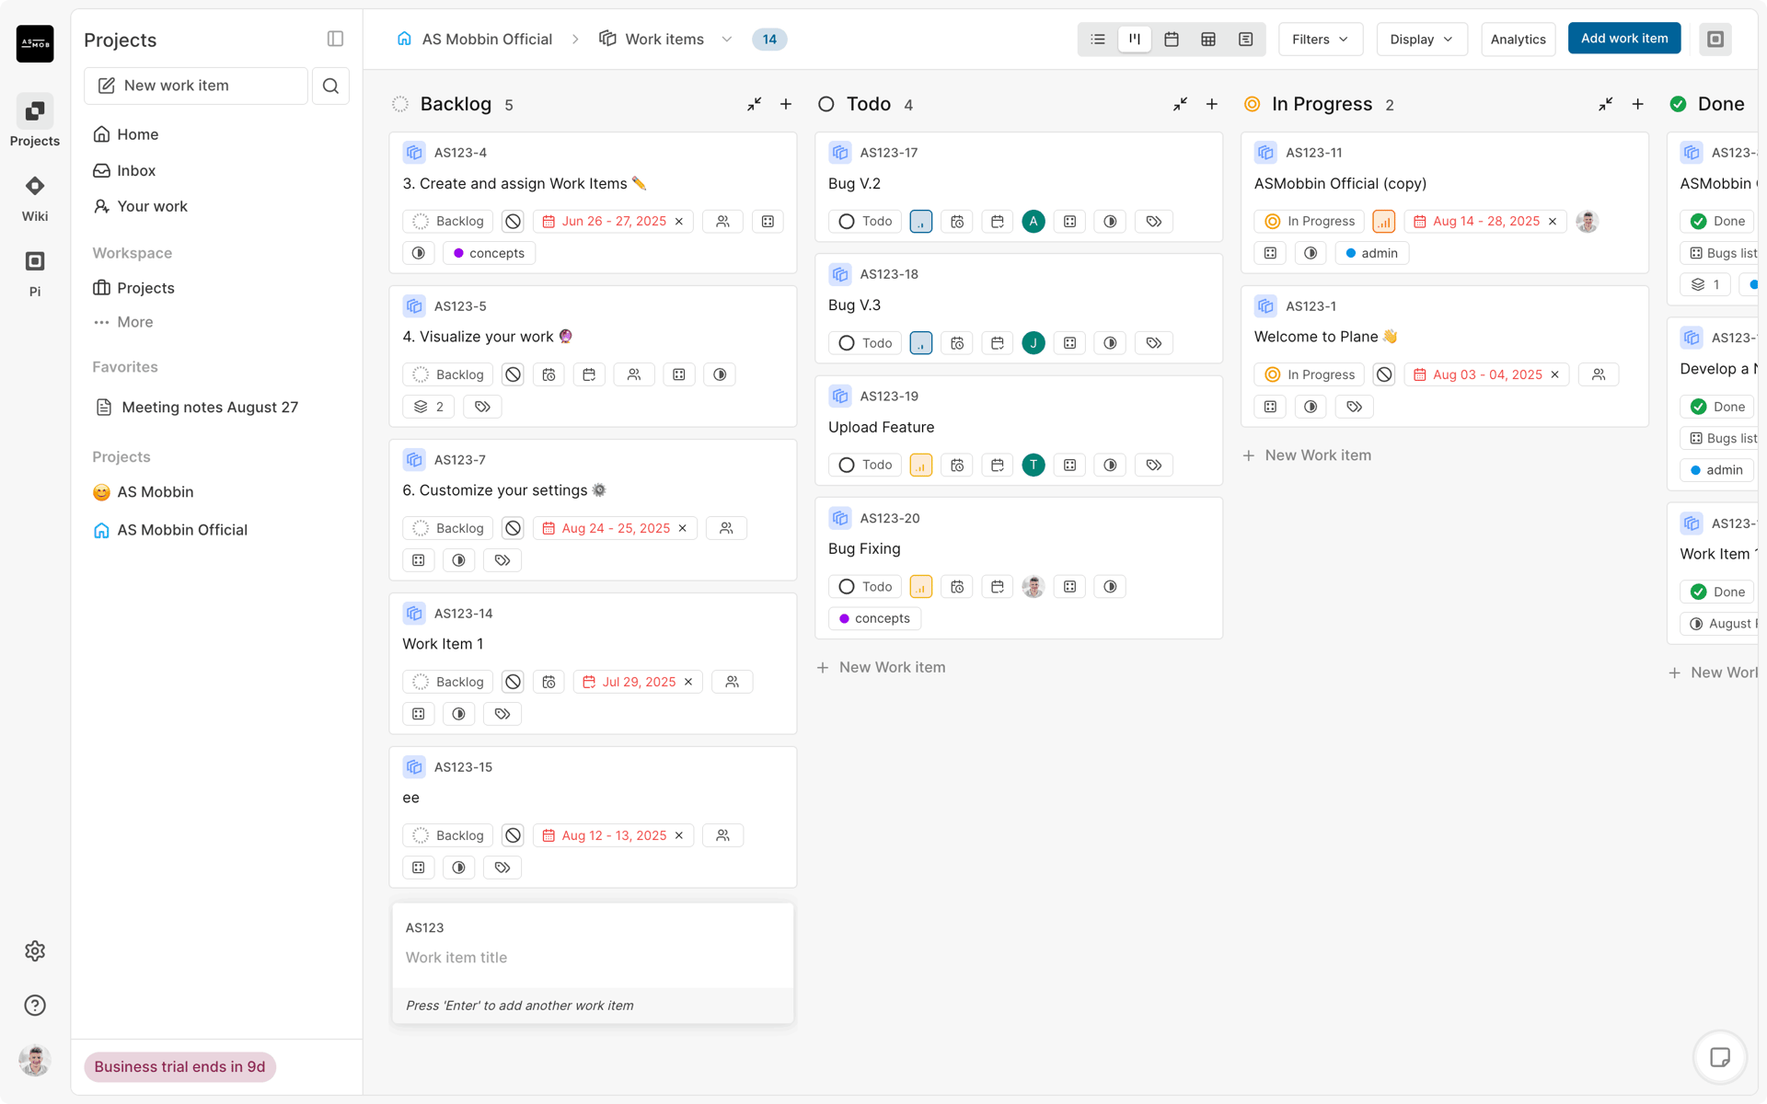1767x1104 pixels.
Task: Open Bug Fixing card title
Action: 864,548
